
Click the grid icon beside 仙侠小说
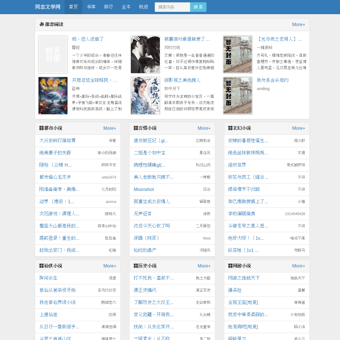pos(41,266)
